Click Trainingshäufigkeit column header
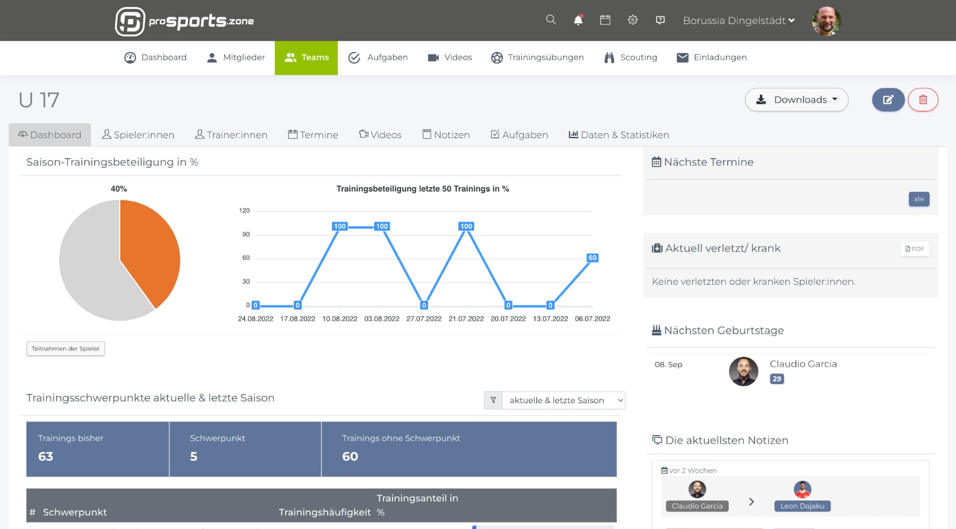The width and height of the screenshot is (956, 529). click(x=325, y=513)
